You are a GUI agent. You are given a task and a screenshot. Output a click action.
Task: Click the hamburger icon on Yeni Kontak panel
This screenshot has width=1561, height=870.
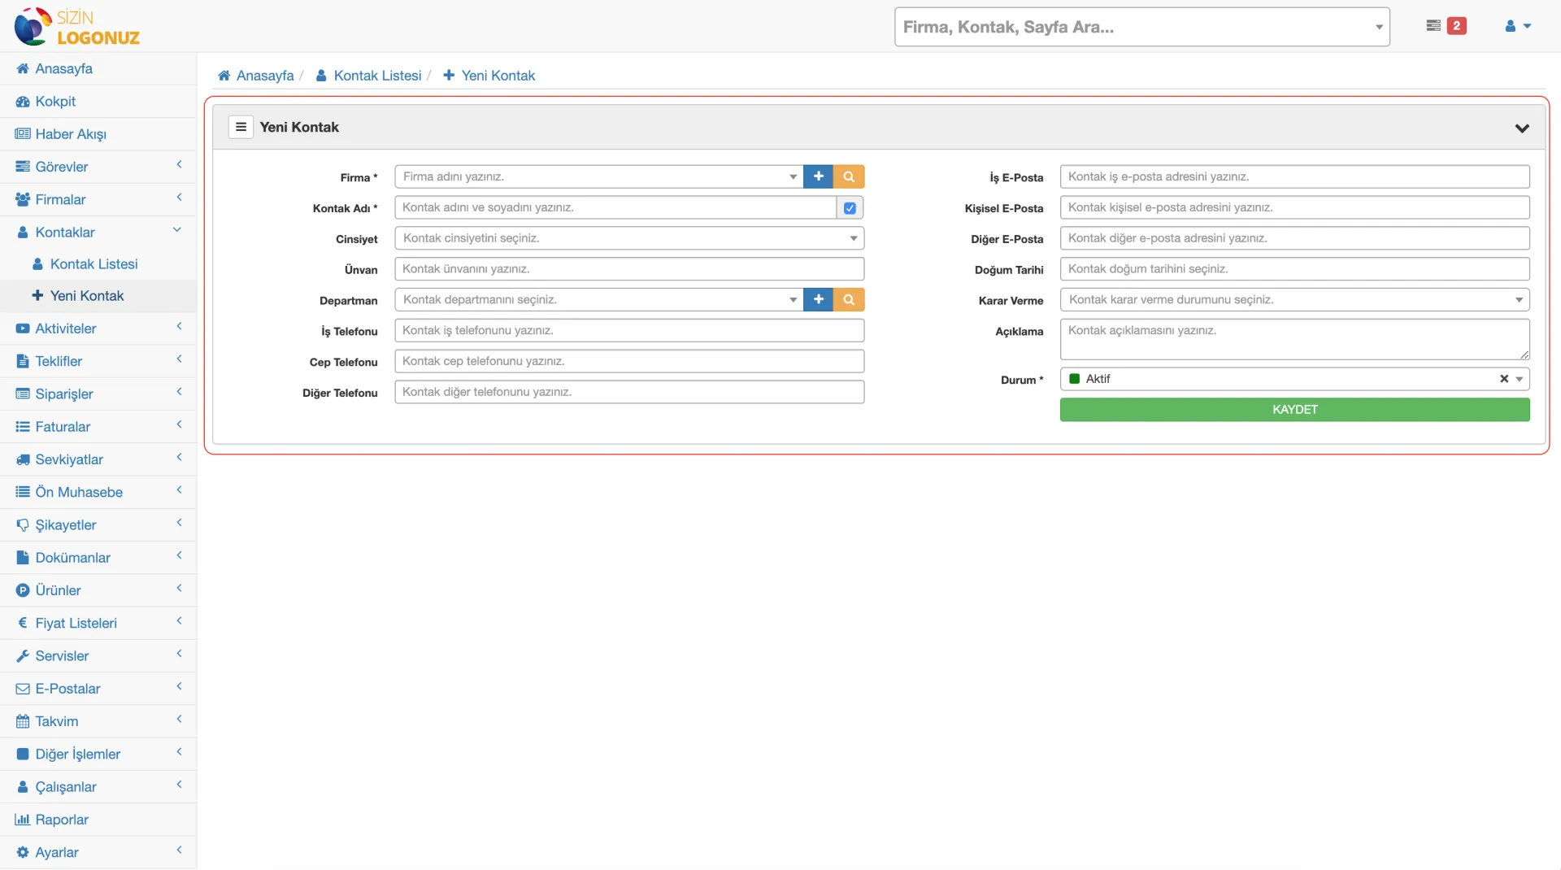click(241, 127)
